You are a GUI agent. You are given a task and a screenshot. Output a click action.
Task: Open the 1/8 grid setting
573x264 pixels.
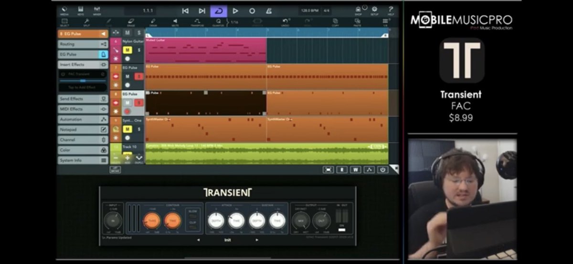[385, 22]
